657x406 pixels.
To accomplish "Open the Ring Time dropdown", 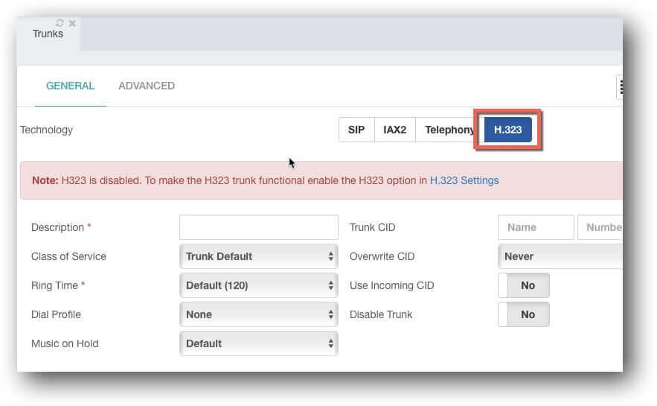I will (x=259, y=285).
